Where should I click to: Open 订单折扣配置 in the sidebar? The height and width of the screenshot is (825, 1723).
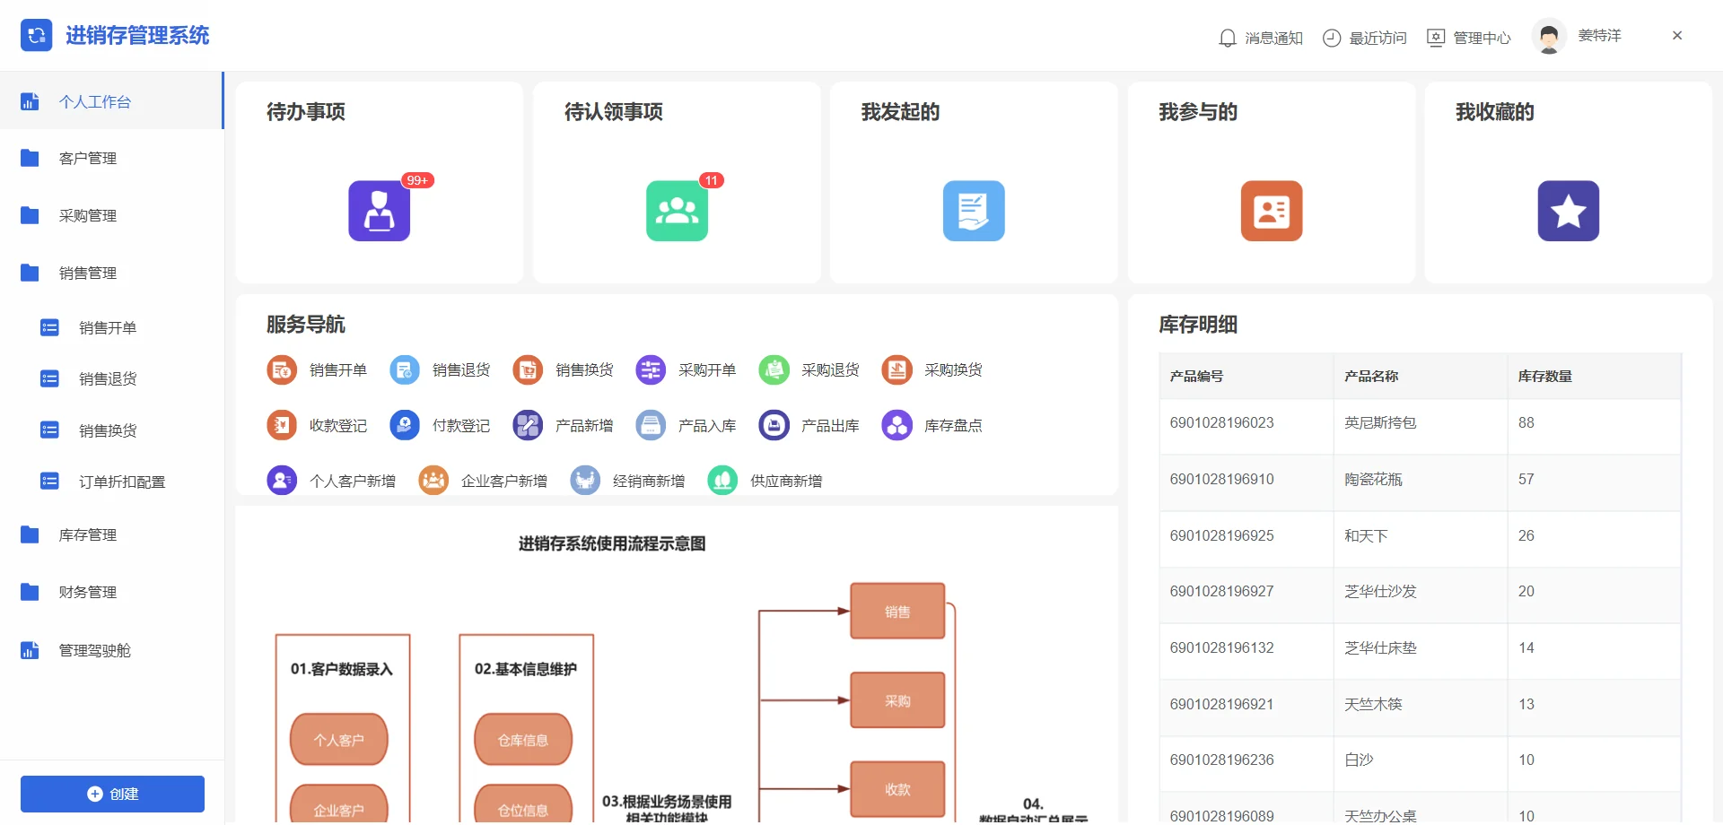click(x=111, y=482)
